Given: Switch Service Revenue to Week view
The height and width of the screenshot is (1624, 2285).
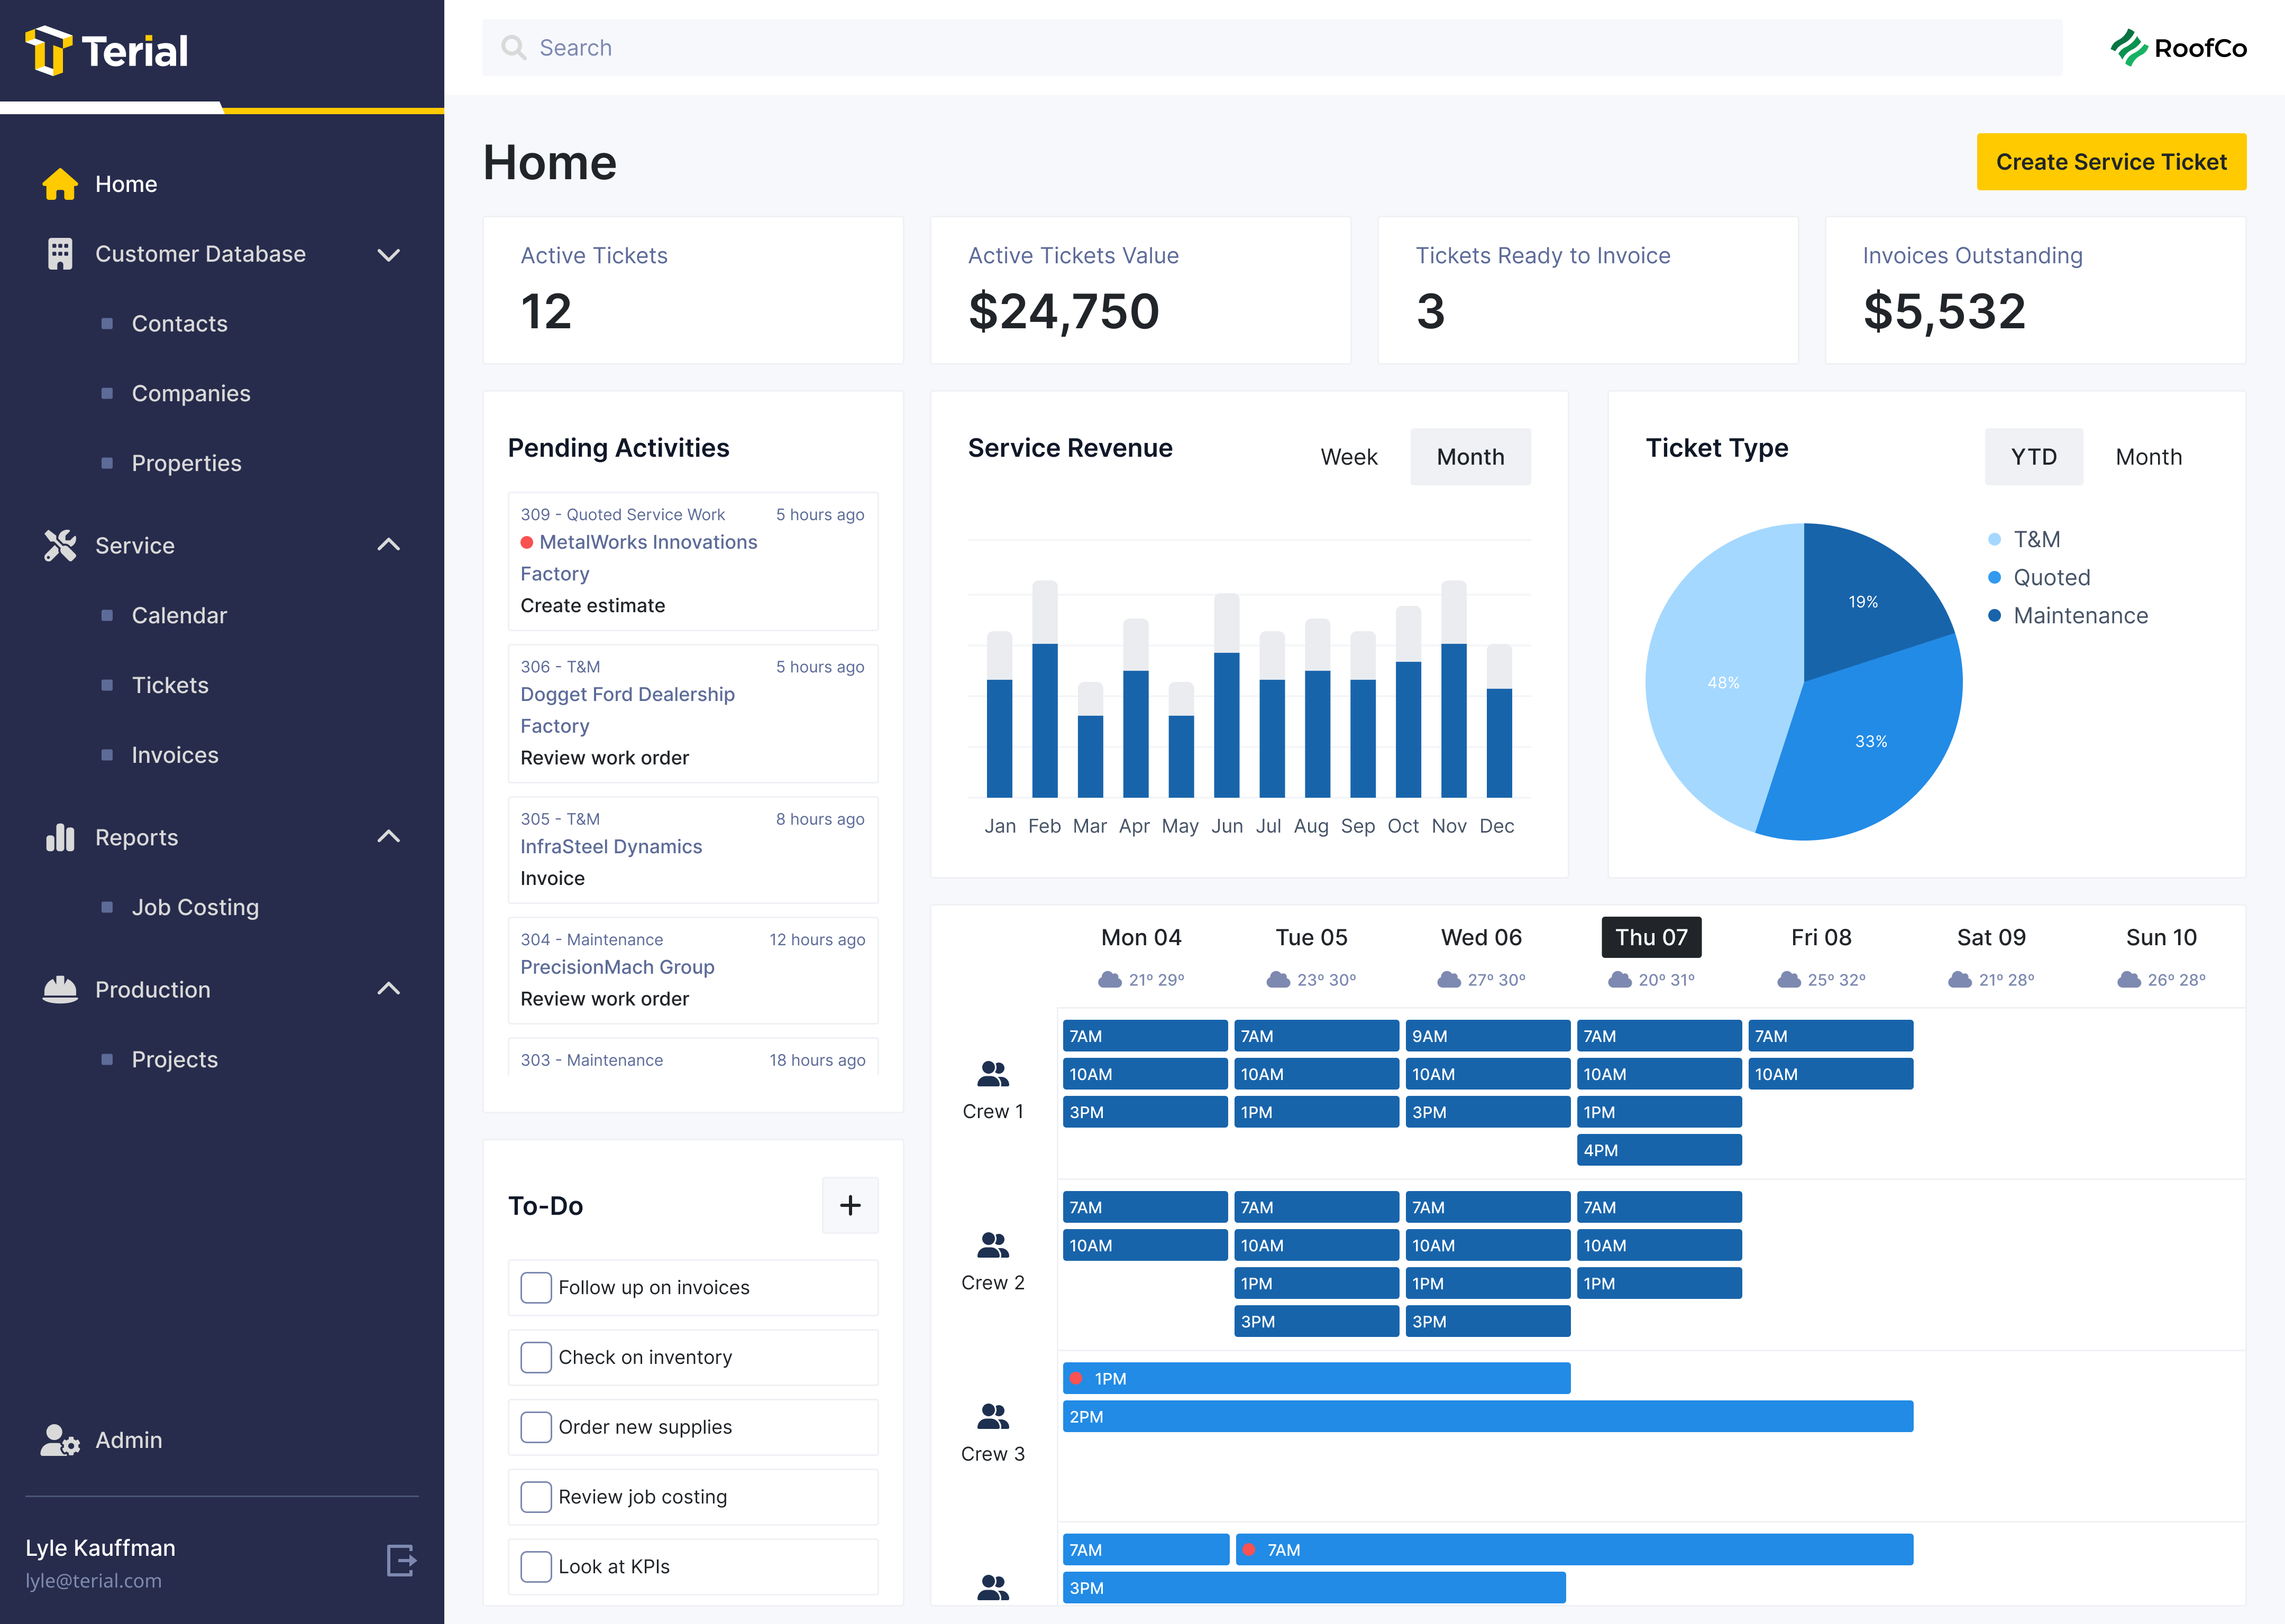Looking at the screenshot, I should (x=1349, y=457).
